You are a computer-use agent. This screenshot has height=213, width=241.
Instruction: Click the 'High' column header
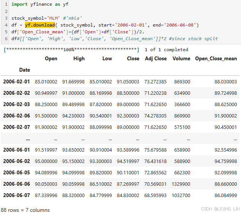point(79,58)
